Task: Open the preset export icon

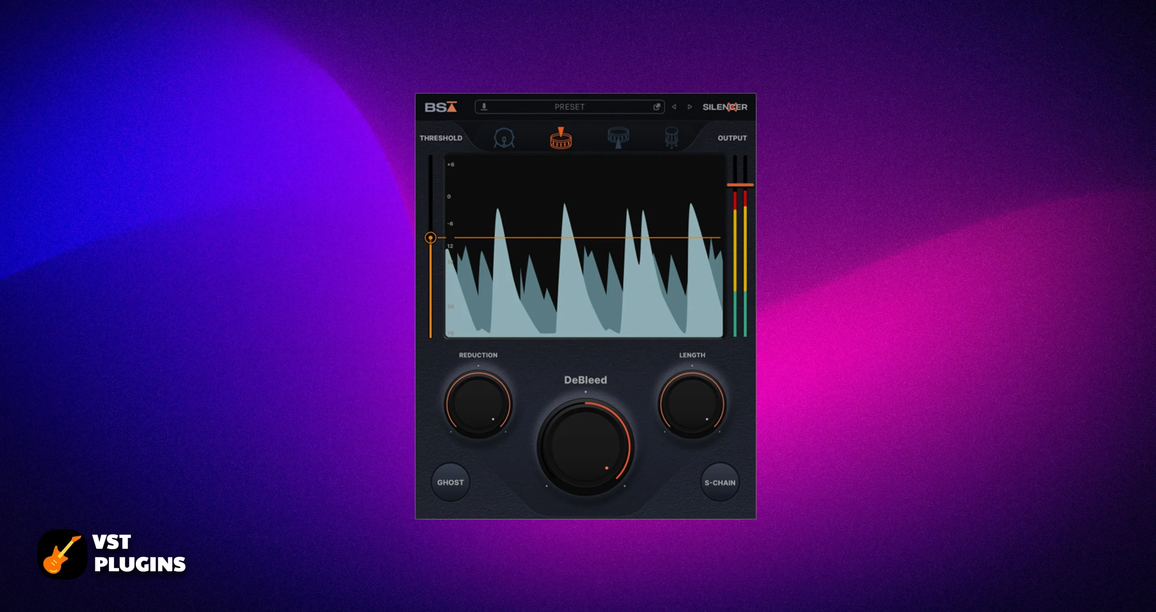Action: coord(657,107)
